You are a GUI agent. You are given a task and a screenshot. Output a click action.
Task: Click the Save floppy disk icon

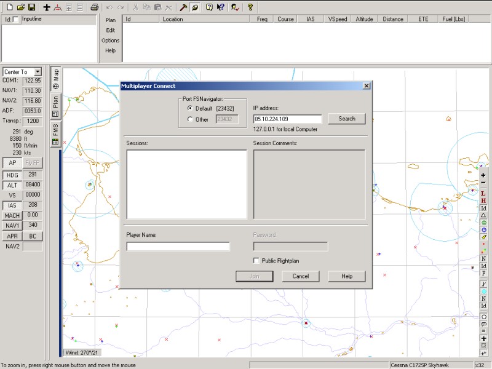pyautogui.click(x=32, y=7)
